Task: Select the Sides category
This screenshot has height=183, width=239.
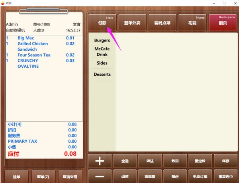Action: (x=102, y=63)
